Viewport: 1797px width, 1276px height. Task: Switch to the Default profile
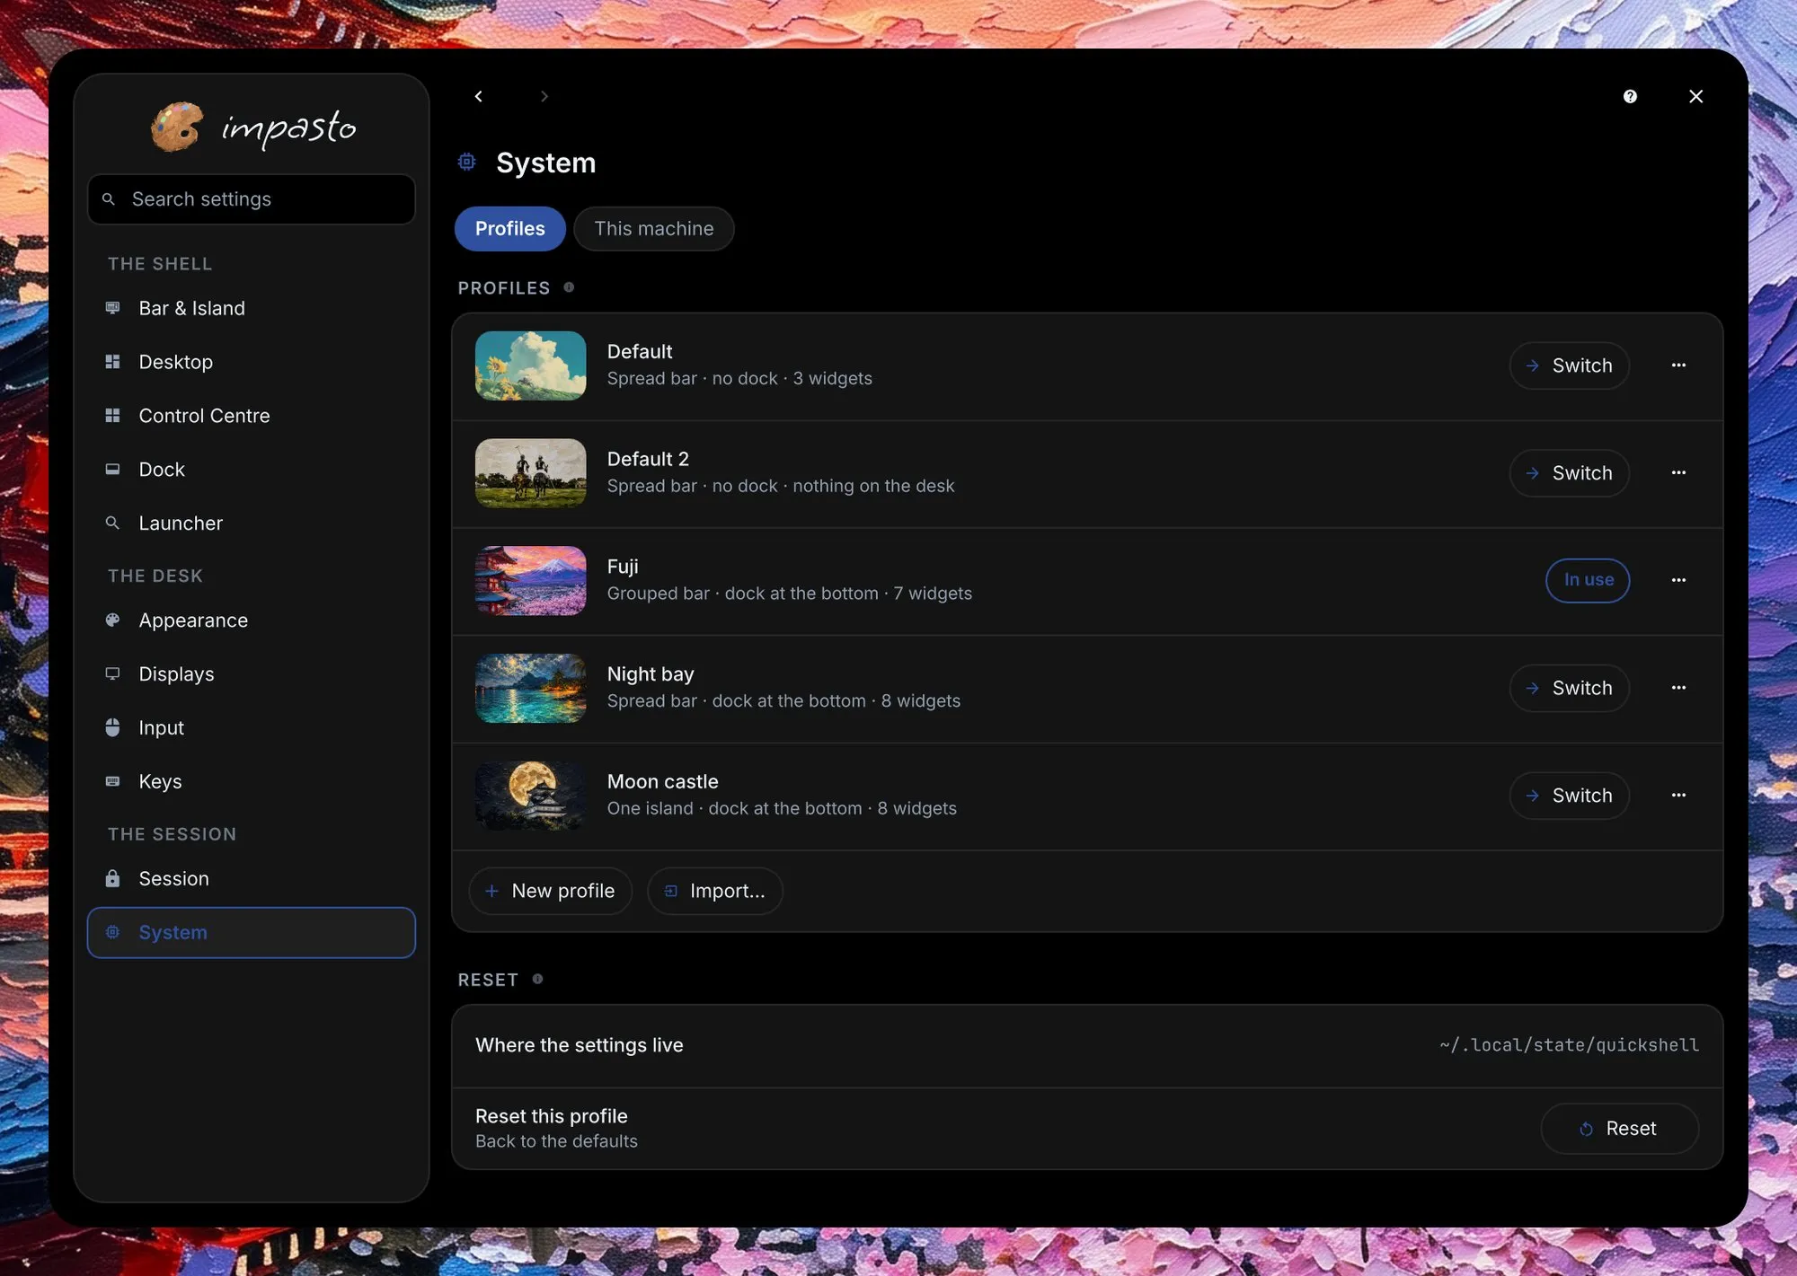(x=1569, y=365)
